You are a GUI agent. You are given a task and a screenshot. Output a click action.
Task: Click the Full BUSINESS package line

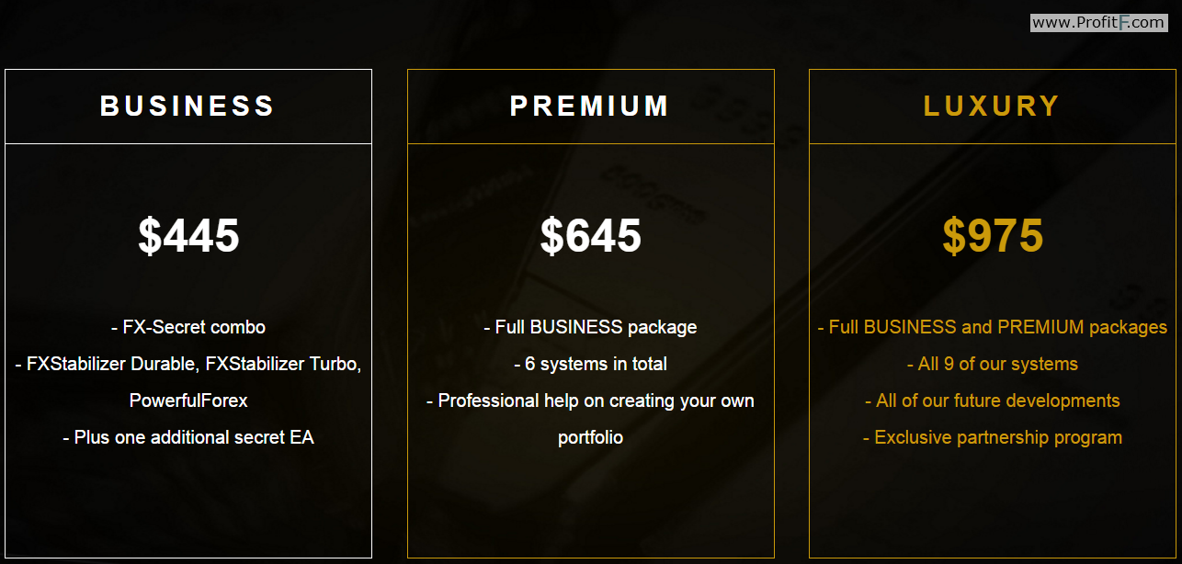(x=590, y=327)
